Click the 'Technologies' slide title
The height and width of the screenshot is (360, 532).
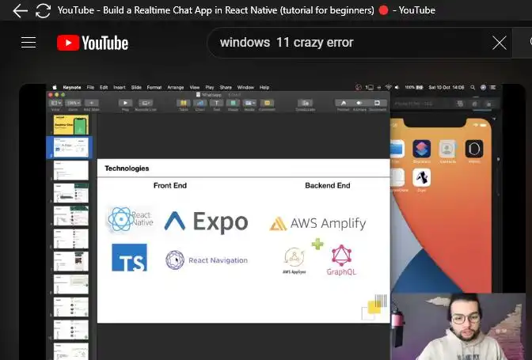tap(127, 169)
